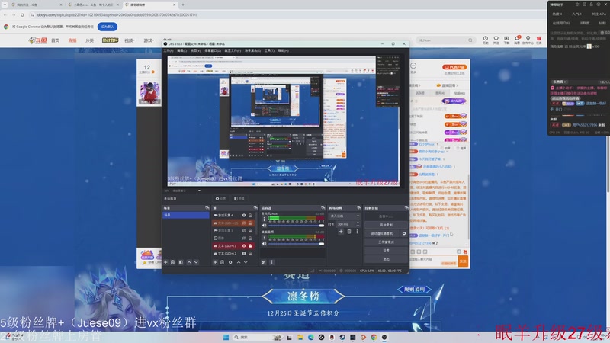
Task: Click OBS source Filters button under preview
Action: coord(239,199)
